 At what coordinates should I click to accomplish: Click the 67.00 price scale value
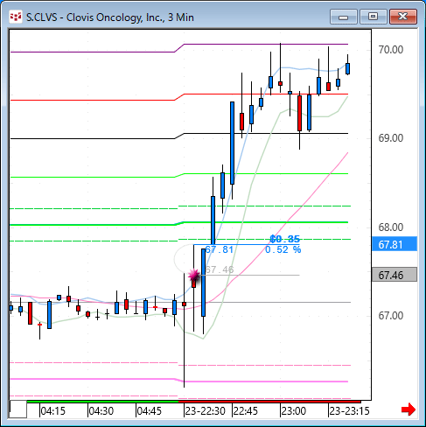(x=391, y=315)
